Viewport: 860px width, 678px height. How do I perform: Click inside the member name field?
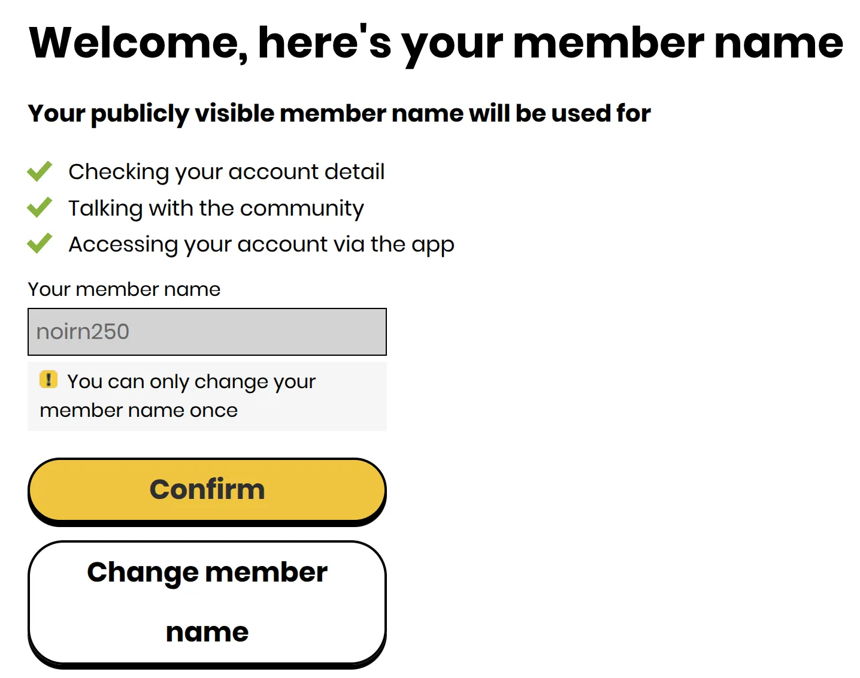point(207,332)
